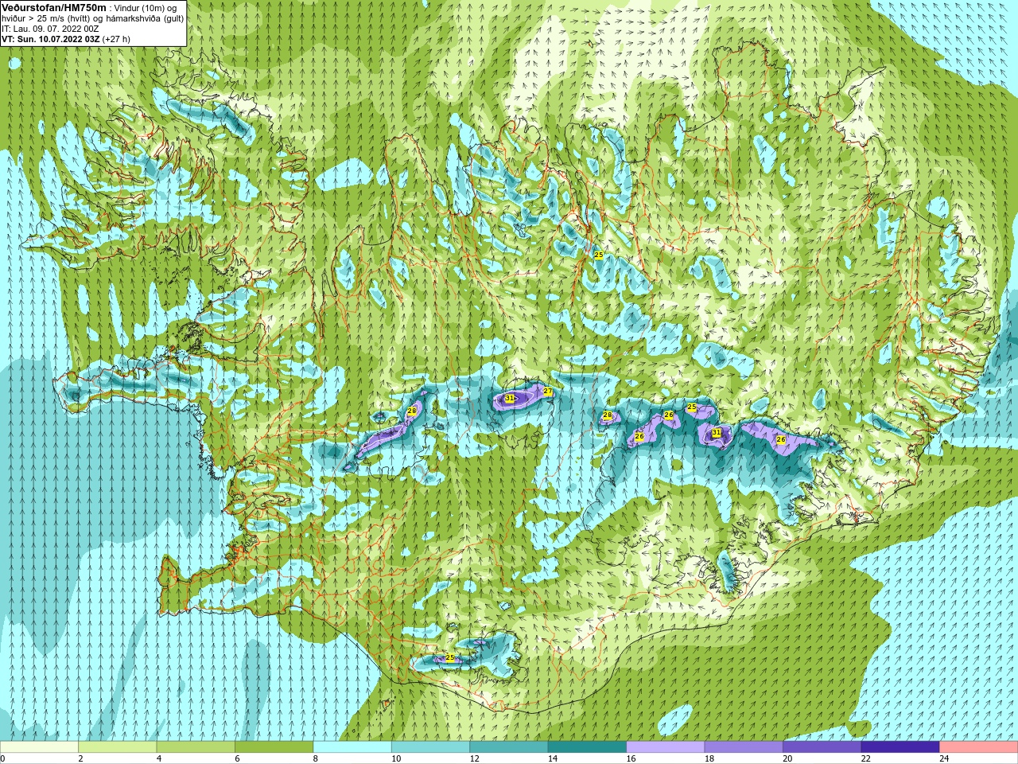Click the legend scale value 12
The image size is (1018, 764).
tap(475, 758)
